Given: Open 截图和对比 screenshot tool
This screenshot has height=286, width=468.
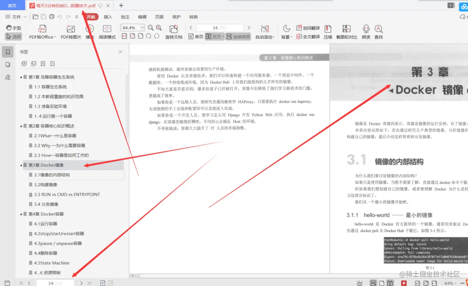Looking at the screenshot, I should click(346, 32).
